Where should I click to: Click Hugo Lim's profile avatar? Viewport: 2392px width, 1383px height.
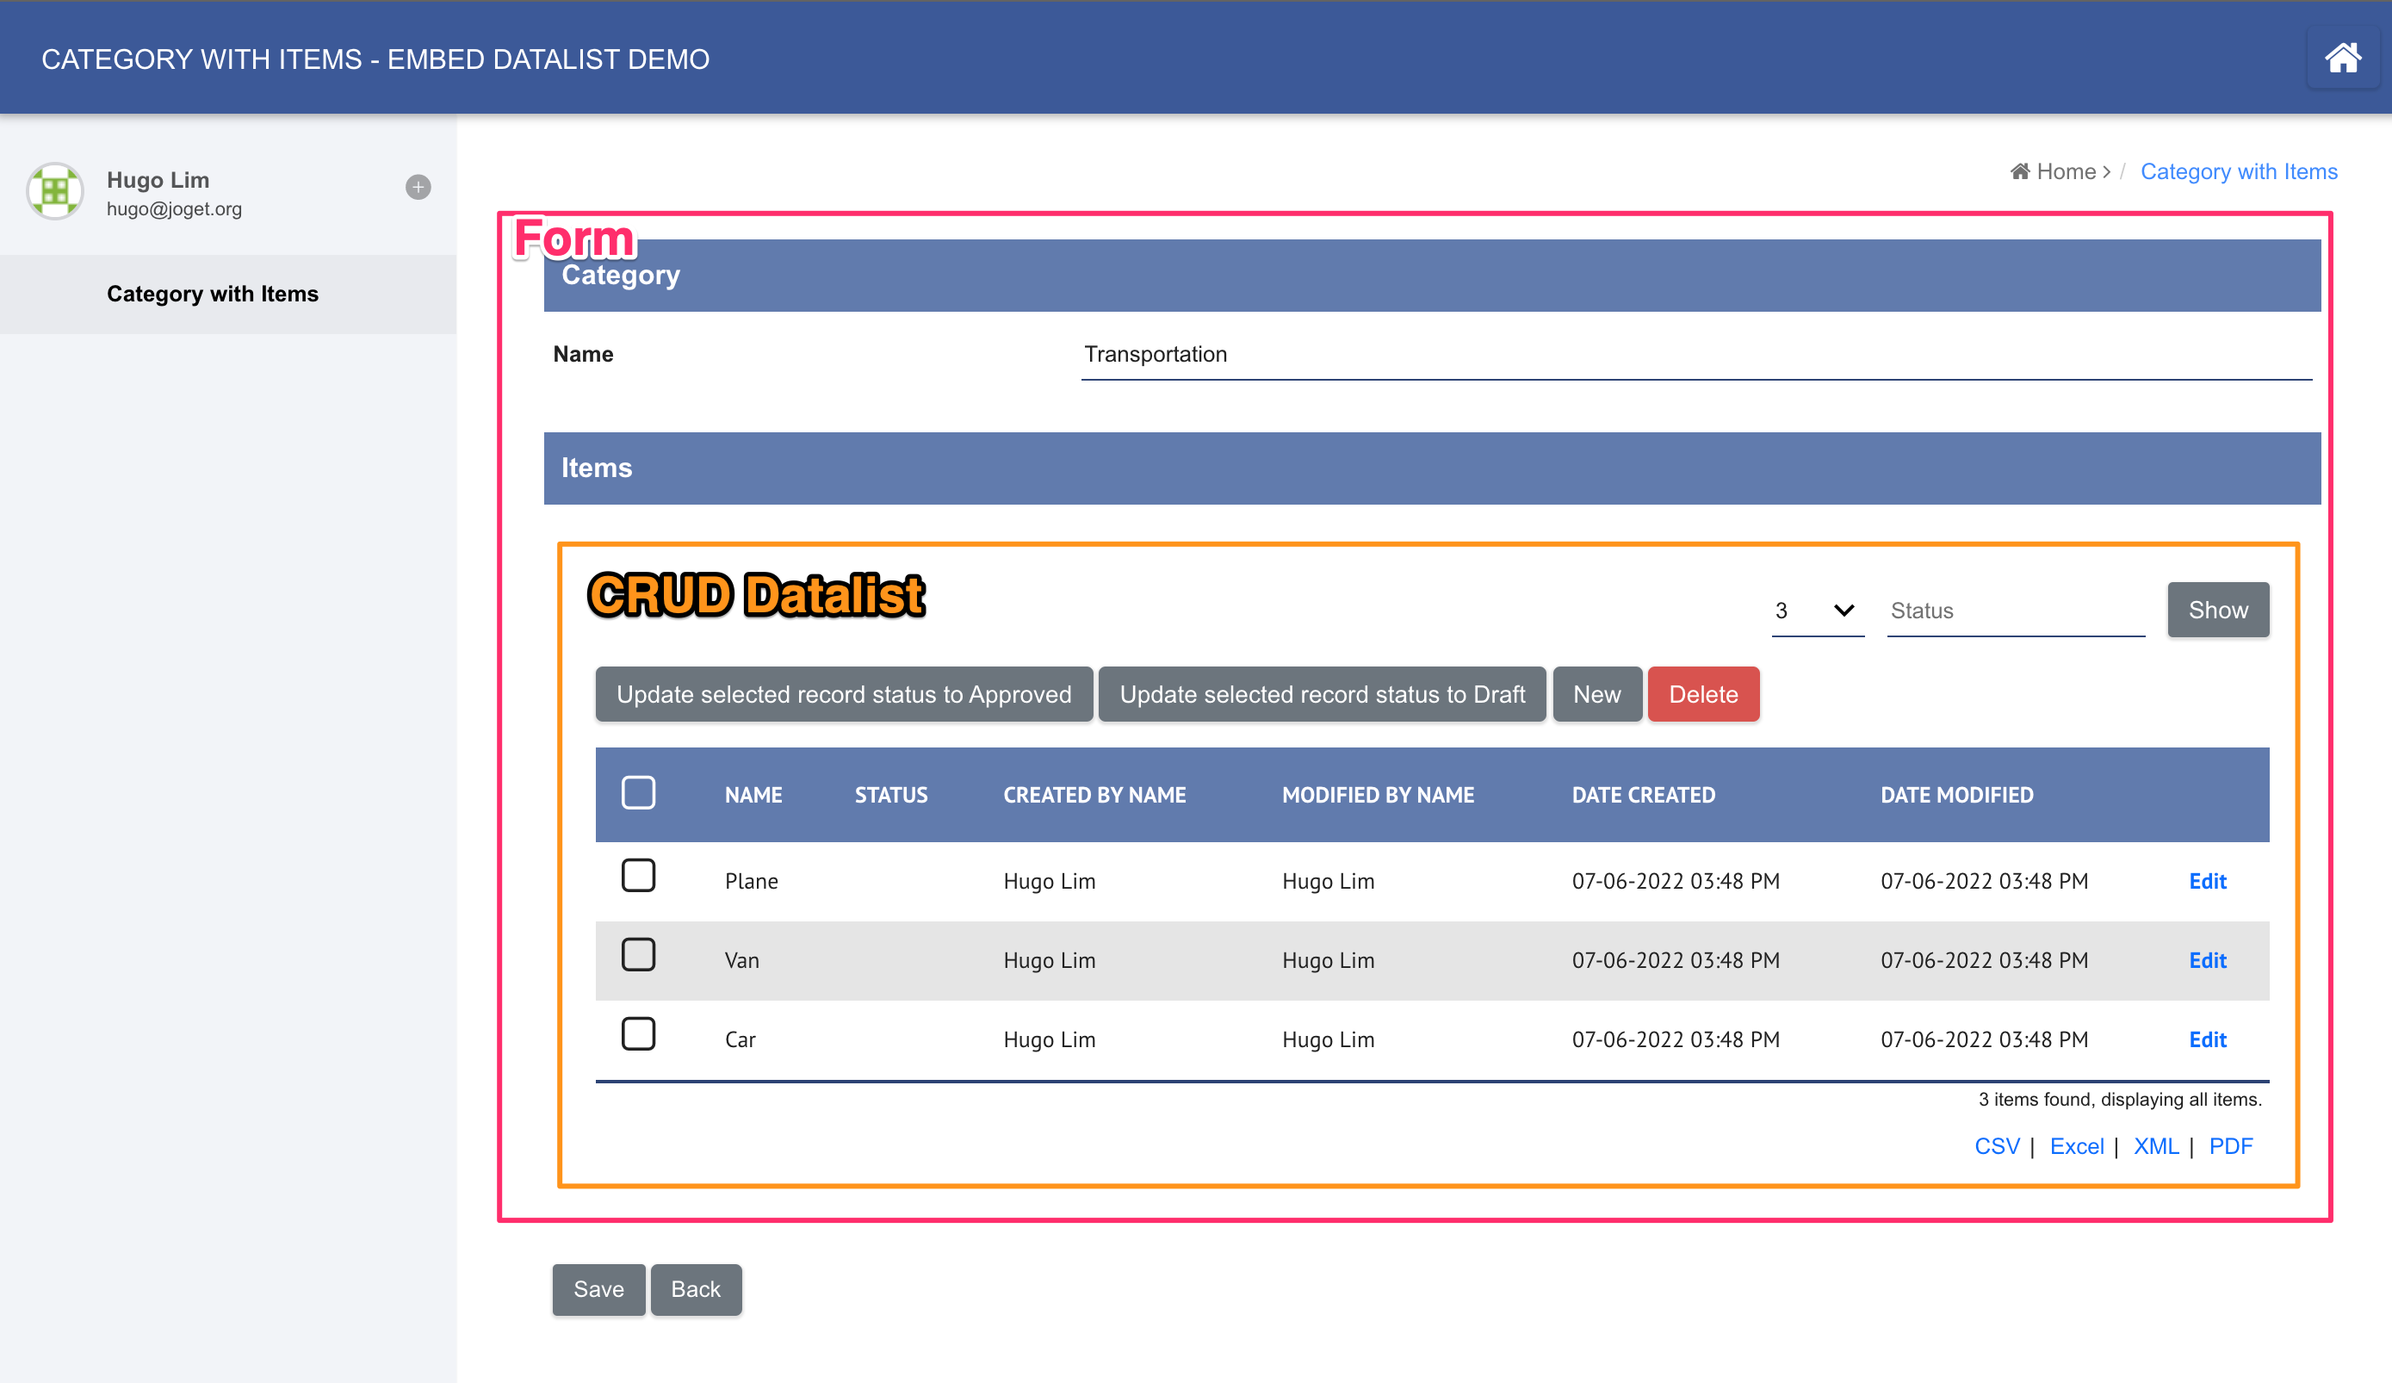55,191
